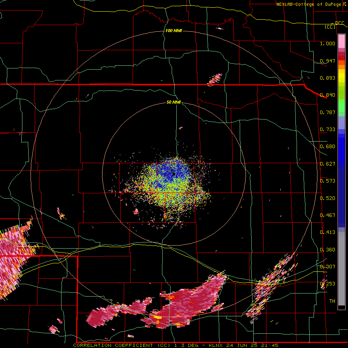348x348 pixels.
Task: Click the bright green color bar segment
Action: coord(341,106)
